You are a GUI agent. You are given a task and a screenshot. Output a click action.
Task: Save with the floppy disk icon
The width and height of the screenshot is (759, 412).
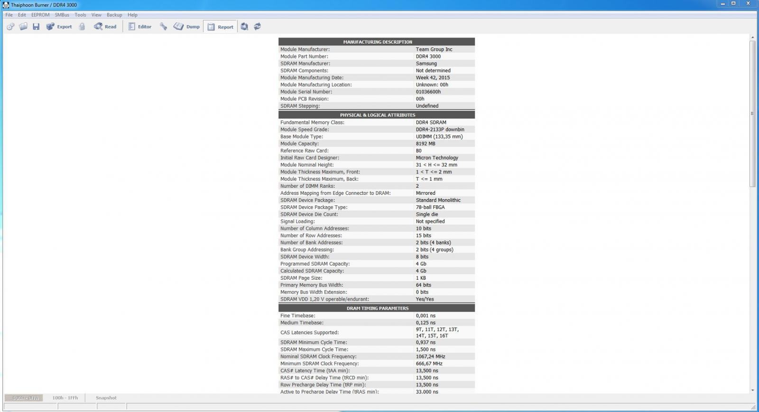[36, 27]
